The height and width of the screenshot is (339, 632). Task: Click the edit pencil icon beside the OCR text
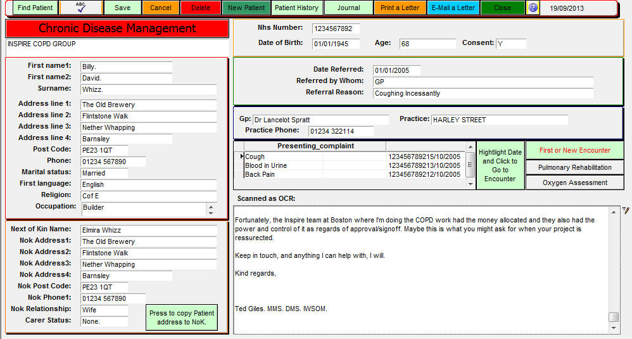(626, 210)
